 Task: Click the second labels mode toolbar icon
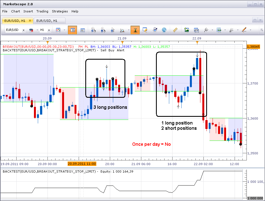[x=83, y=30]
